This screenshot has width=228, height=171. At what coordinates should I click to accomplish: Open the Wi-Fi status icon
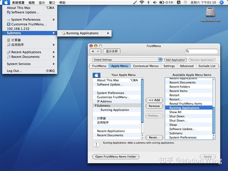(142, 2)
